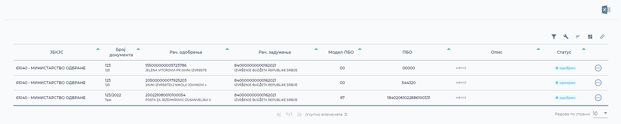The width and height of the screenshot is (621, 124).
Task: Sort by ЈБКЈС column arrow
Action: (x=98, y=49)
